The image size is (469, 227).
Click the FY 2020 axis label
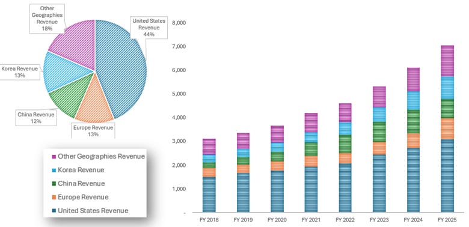click(277, 220)
